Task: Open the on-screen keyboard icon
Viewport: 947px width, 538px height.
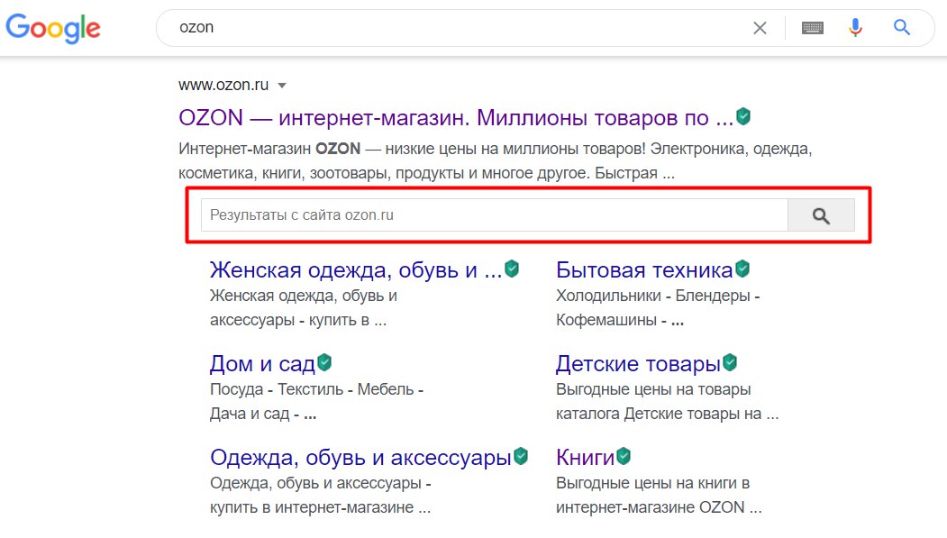Action: [813, 28]
